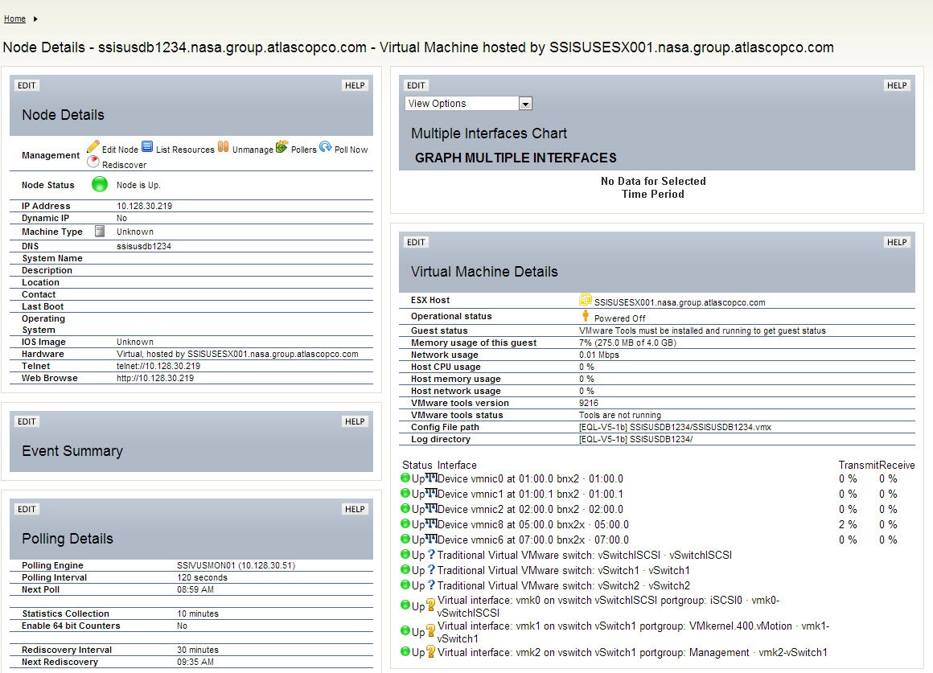Click vSwitchISCSI traditional virtual switch entry
The image size is (933, 673).
point(584,555)
